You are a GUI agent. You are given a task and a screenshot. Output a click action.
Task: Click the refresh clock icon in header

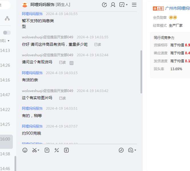coord(104,5)
